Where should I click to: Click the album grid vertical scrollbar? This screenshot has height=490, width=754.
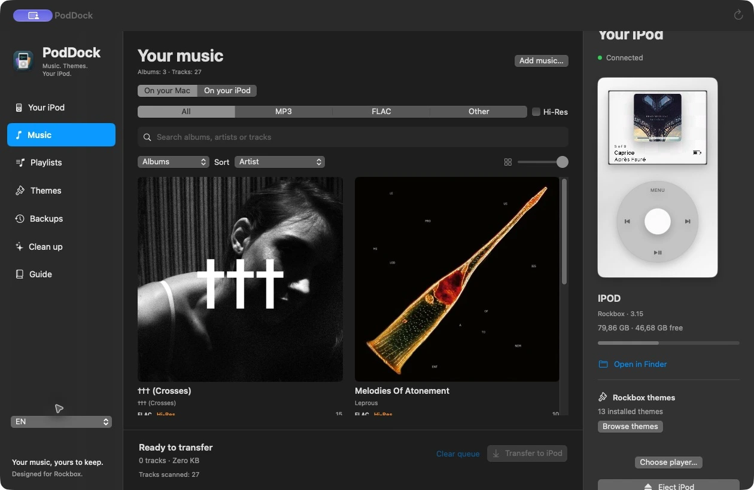(x=564, y=231)
